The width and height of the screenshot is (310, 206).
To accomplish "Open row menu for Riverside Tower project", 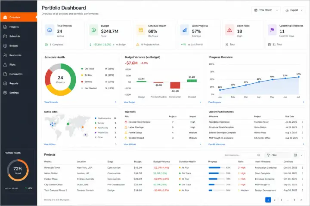I will tap(302, 168).
